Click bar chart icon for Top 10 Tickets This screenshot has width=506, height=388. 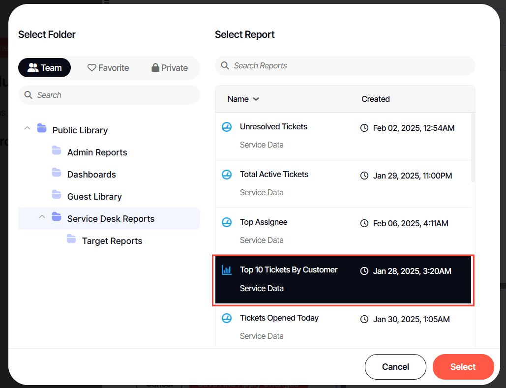226,270
